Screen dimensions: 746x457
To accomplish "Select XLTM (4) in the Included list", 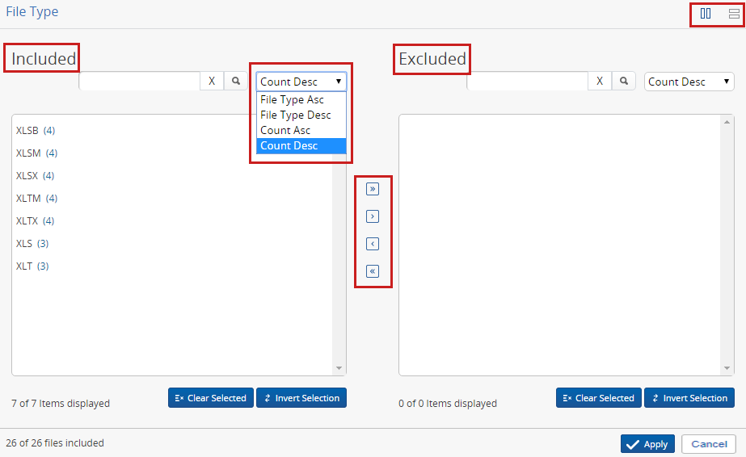I will point(36,198).
